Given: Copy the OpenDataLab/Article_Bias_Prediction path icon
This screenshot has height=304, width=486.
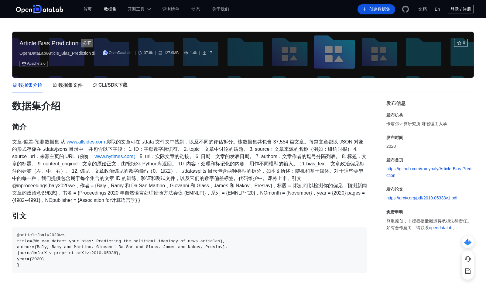Looking at the screenshot, I should [94, 53].
